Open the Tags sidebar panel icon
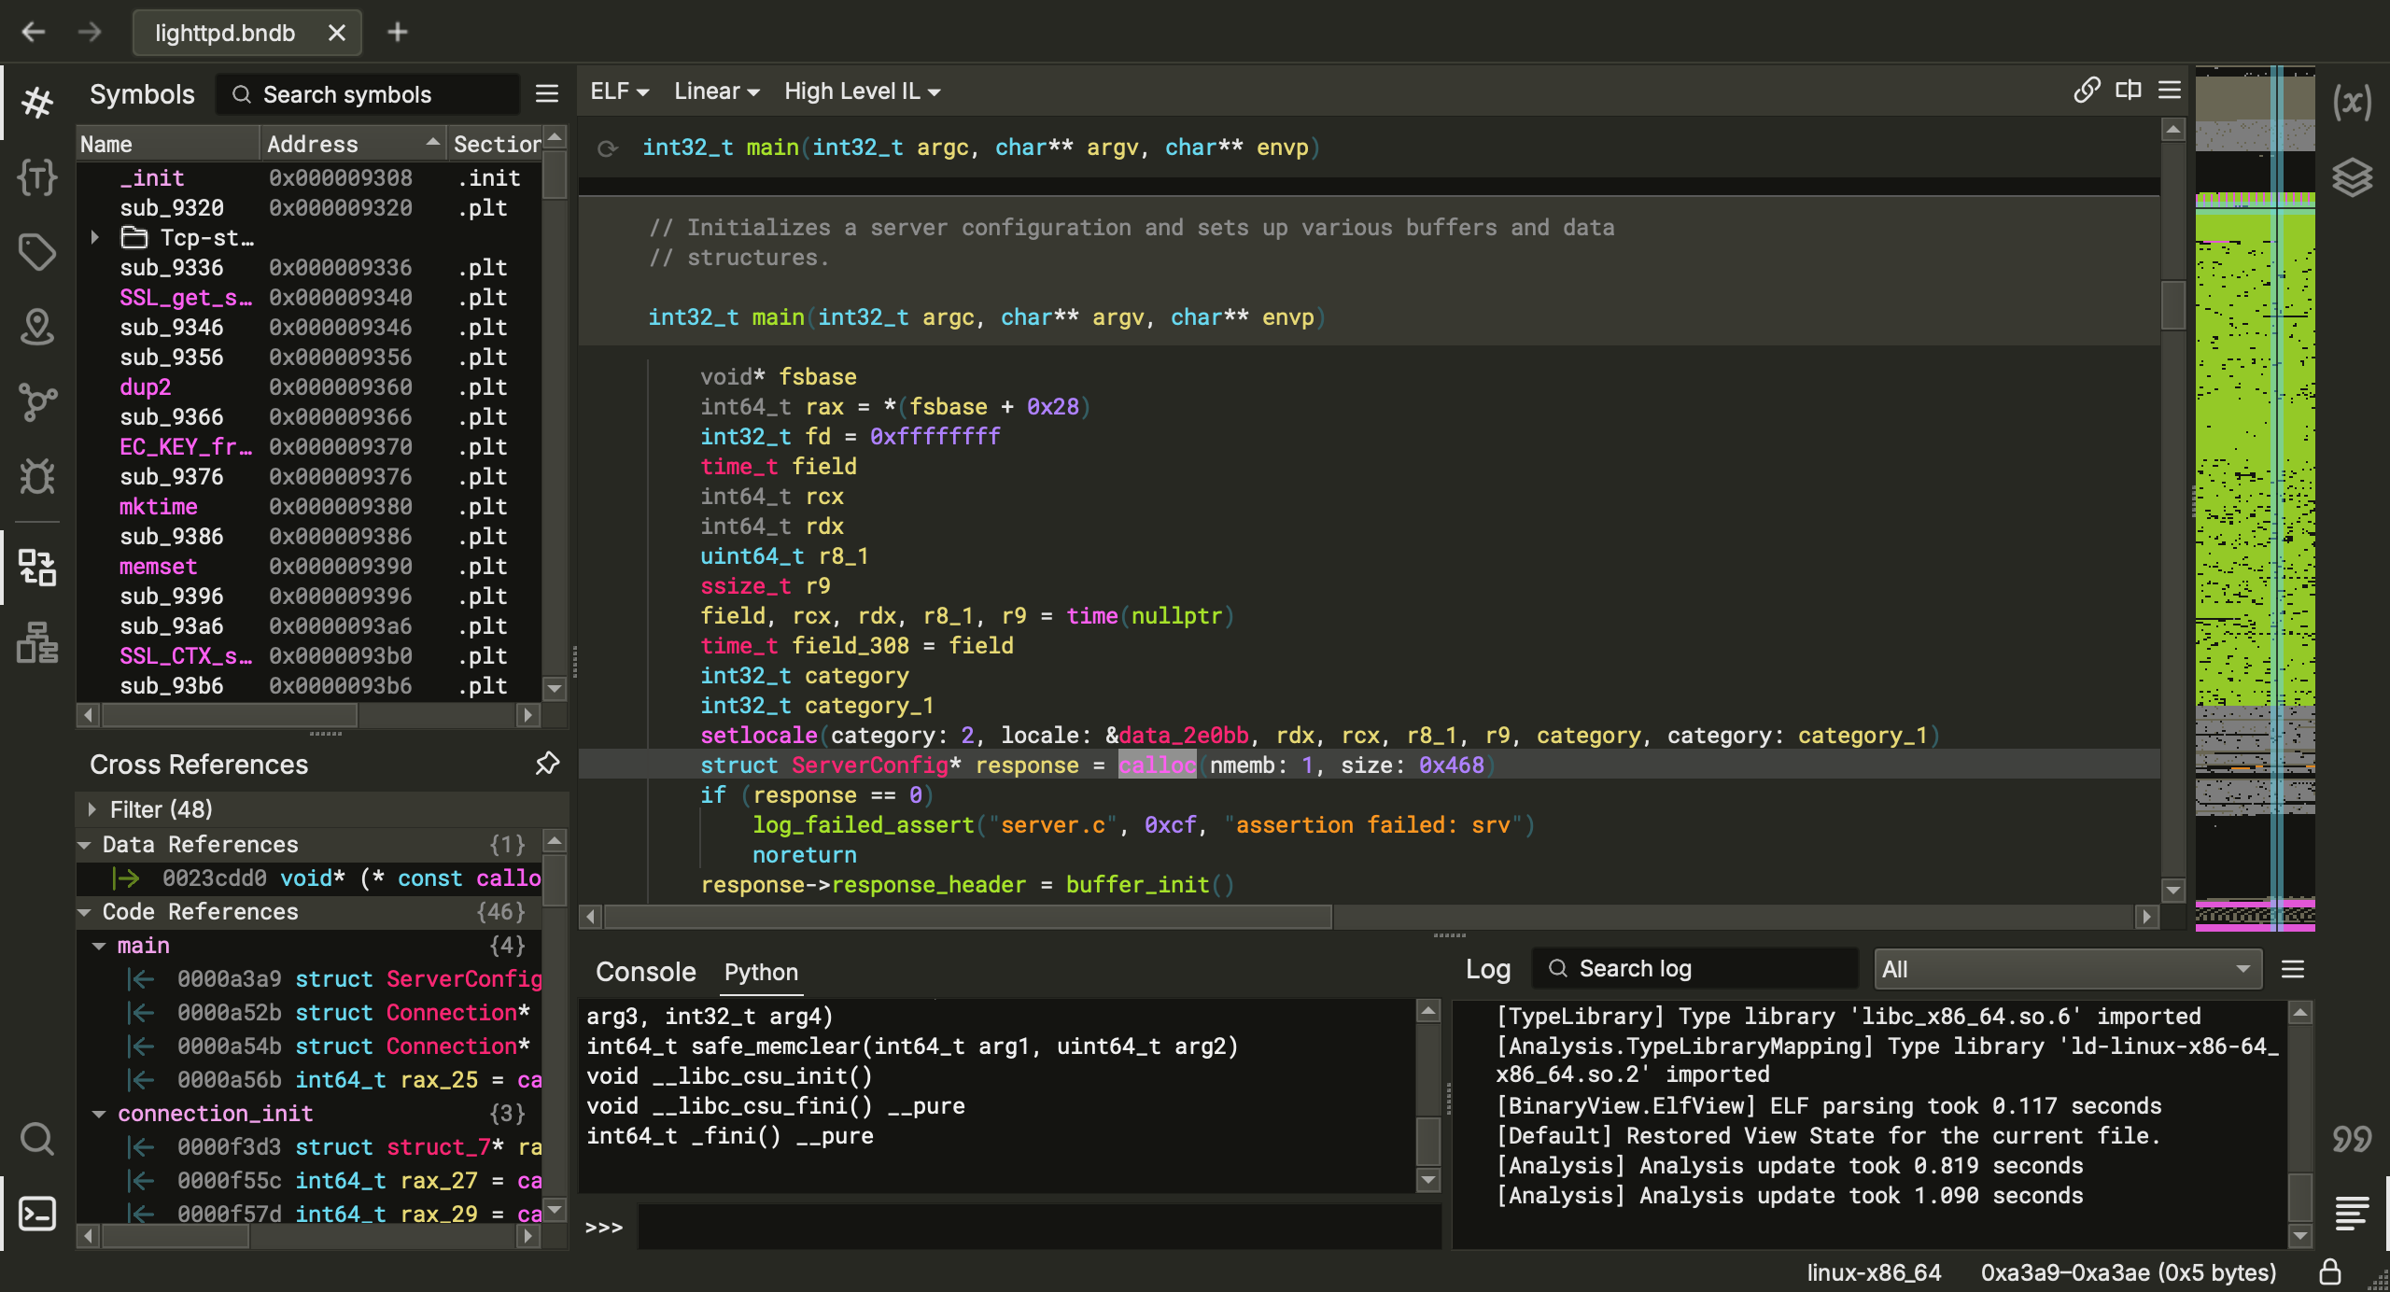 click(x=37, y=251)
